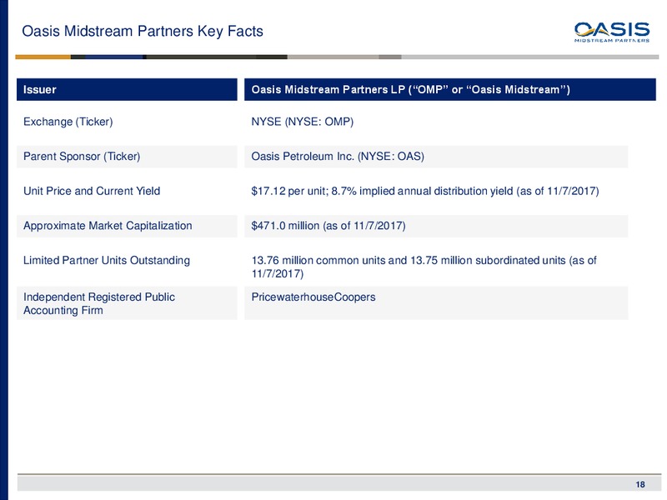This screenshot has width=667, height=500.
Task: Select the '$471.0 million (as of 11/7/2017)' value
Action: point(328,226)
